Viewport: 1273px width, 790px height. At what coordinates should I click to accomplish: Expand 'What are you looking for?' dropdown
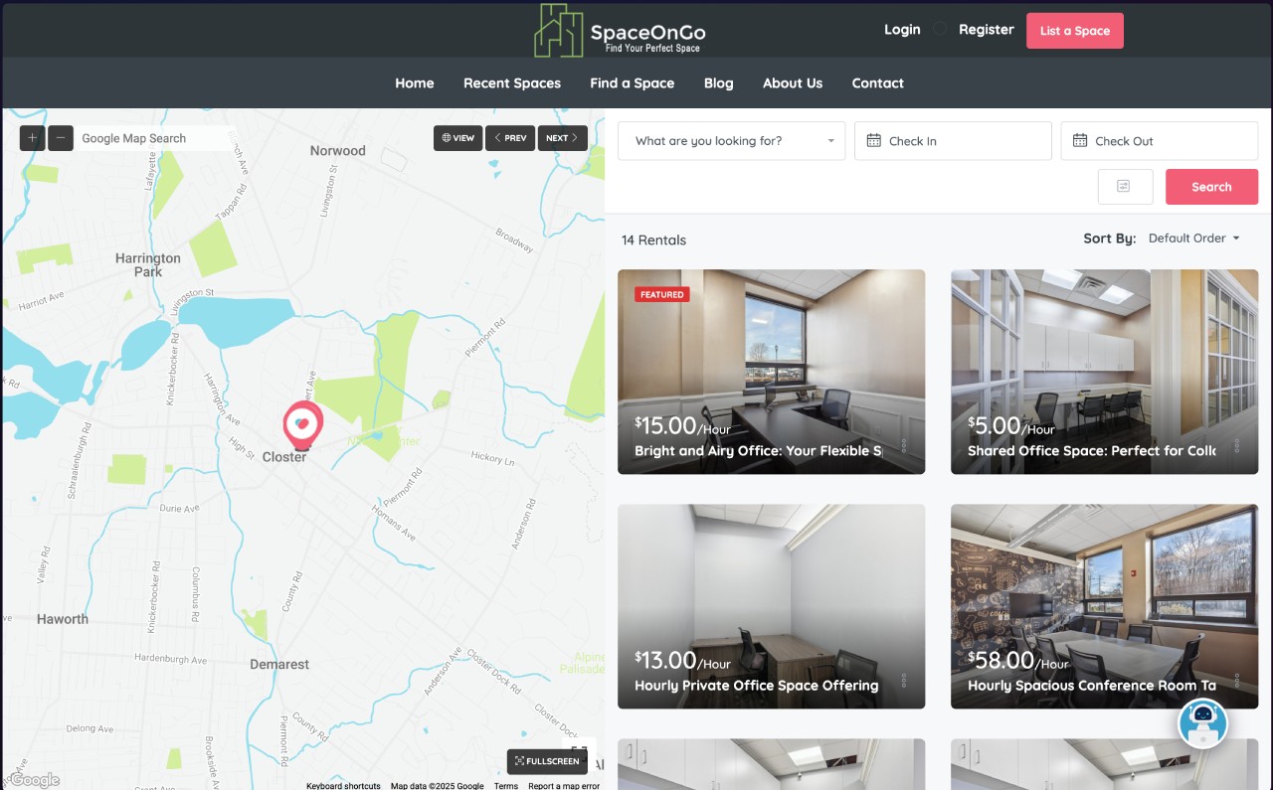click(732, 141)
